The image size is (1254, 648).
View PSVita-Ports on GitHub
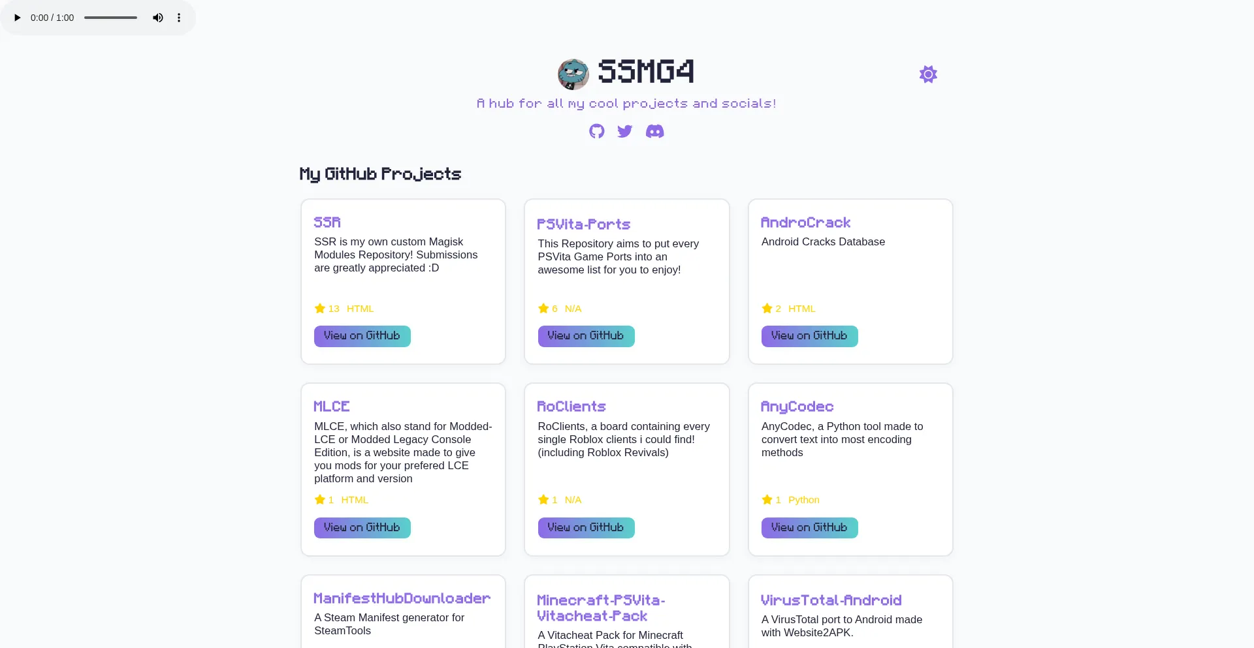coord(586,336)
